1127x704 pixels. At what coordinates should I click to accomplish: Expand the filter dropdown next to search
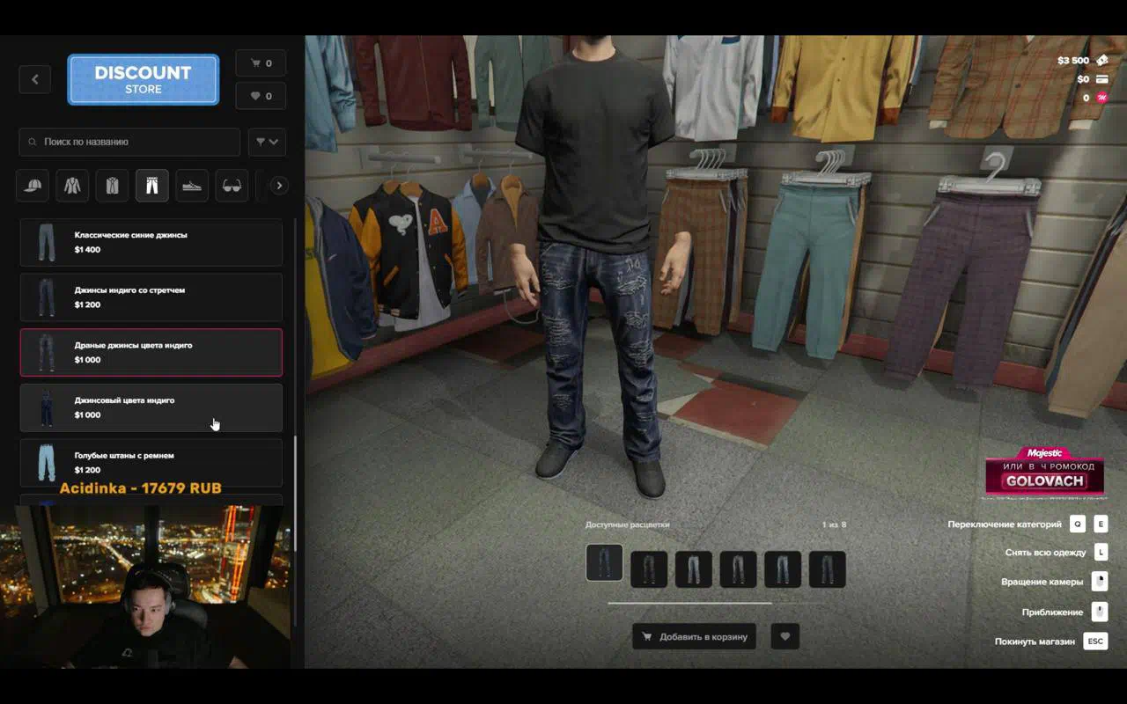point(267,142)
